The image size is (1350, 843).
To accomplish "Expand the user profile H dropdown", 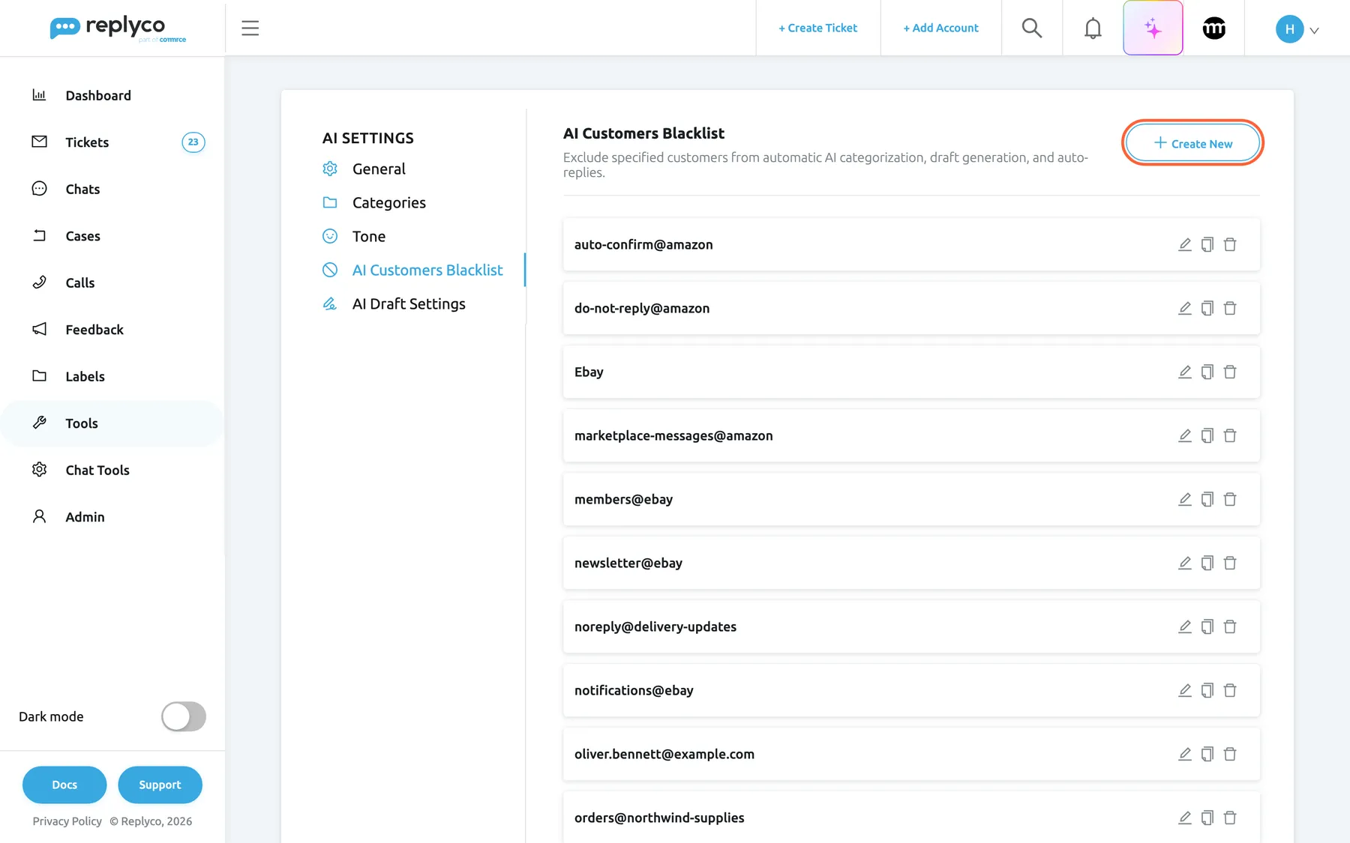I will [1297, 29].
